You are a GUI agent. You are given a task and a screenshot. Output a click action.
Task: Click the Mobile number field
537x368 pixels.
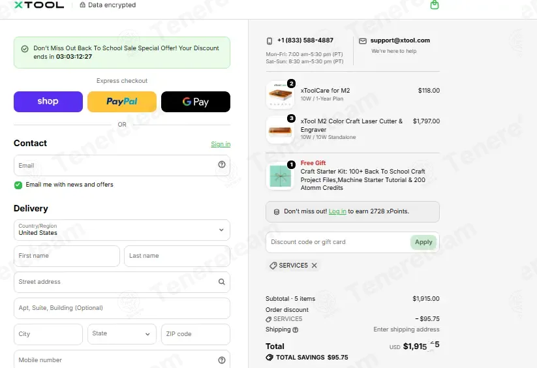(122, 359)
